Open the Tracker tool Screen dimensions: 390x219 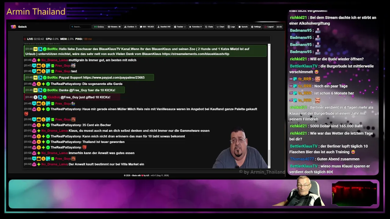click(x=180, y=27)
